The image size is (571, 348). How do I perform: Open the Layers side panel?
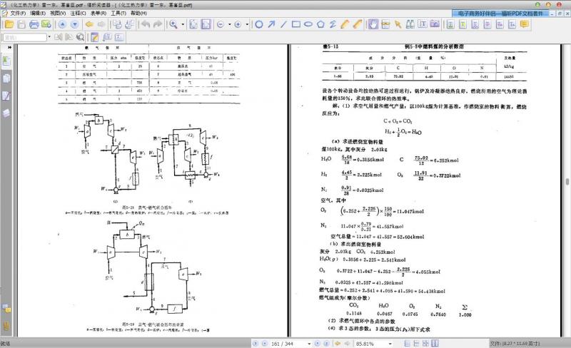[6, 113]
